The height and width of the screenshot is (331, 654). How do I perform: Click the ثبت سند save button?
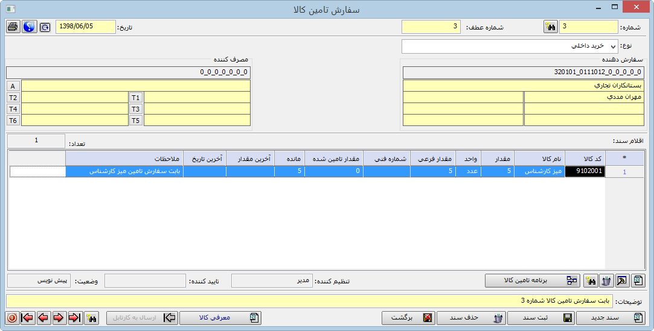coord(541,318)
